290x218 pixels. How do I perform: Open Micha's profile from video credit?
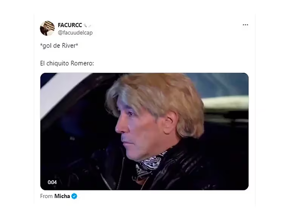click(62, 196)
